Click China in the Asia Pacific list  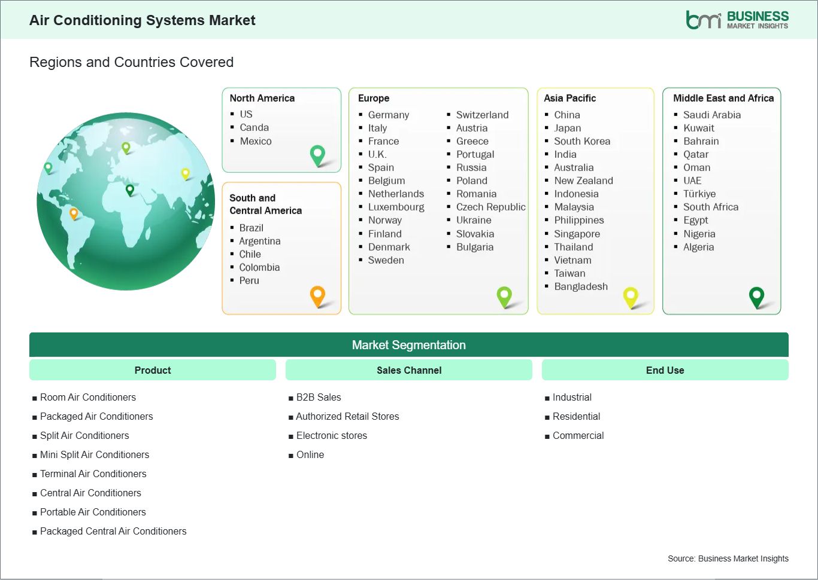click(566, 115)
